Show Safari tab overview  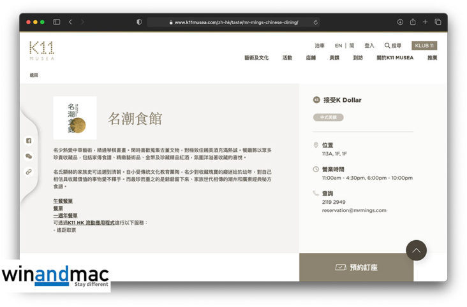coord(438,22)
